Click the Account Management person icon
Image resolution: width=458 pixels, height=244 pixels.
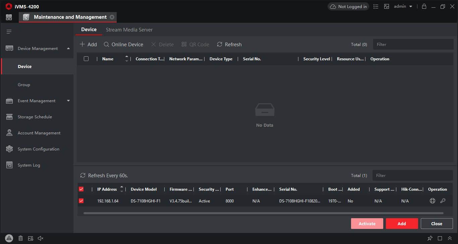tap(9, 133)
